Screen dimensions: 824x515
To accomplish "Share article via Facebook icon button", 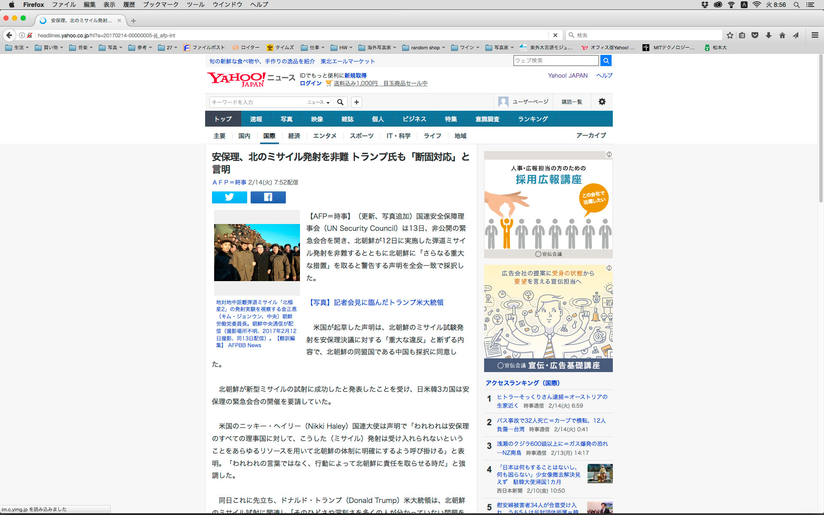I will pyautogui.click(x=268, y=197).
